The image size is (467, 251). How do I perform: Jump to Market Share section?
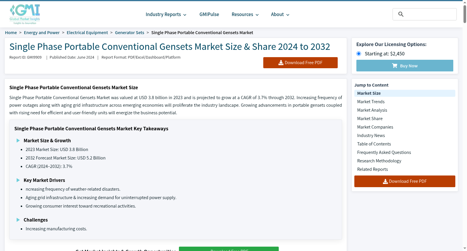(x=370, y=119)
